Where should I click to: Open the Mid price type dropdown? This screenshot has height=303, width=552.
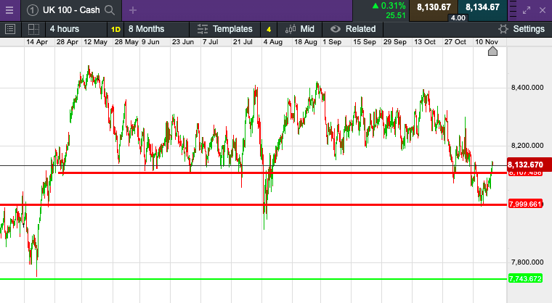click(x=299, y=29)
